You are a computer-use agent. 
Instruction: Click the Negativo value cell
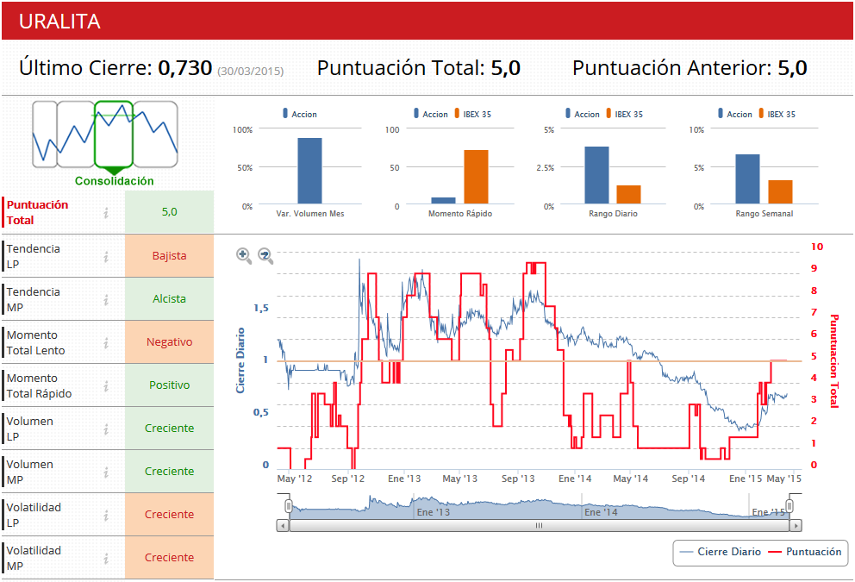[169, 342]
